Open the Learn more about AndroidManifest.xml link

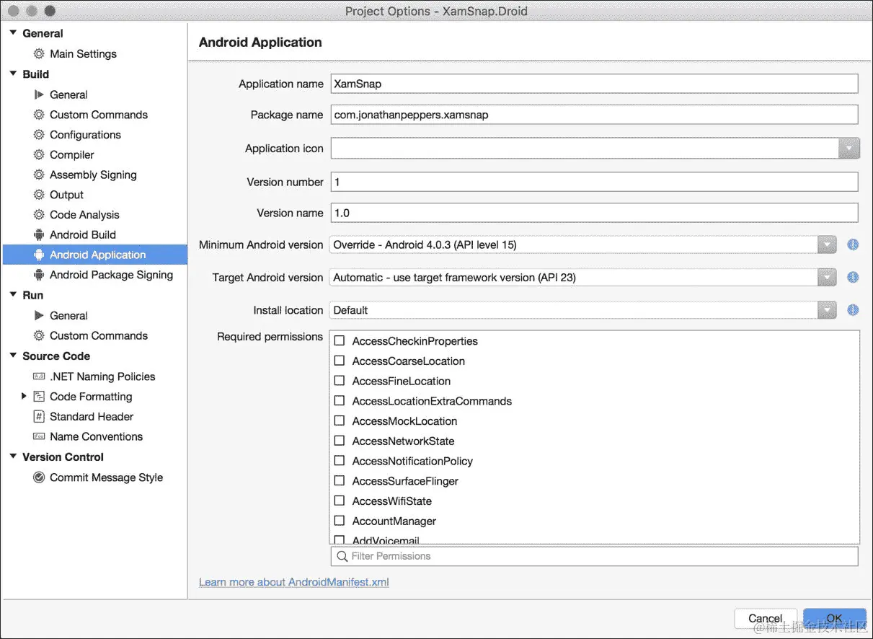click(294, 582)
